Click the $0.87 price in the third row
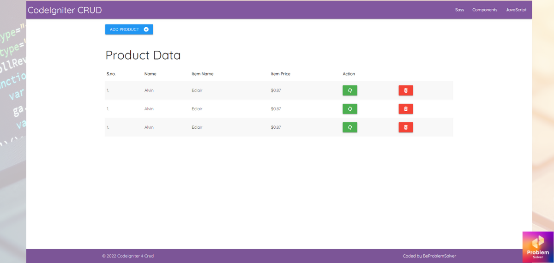554x263 pixels. [276, 127]
